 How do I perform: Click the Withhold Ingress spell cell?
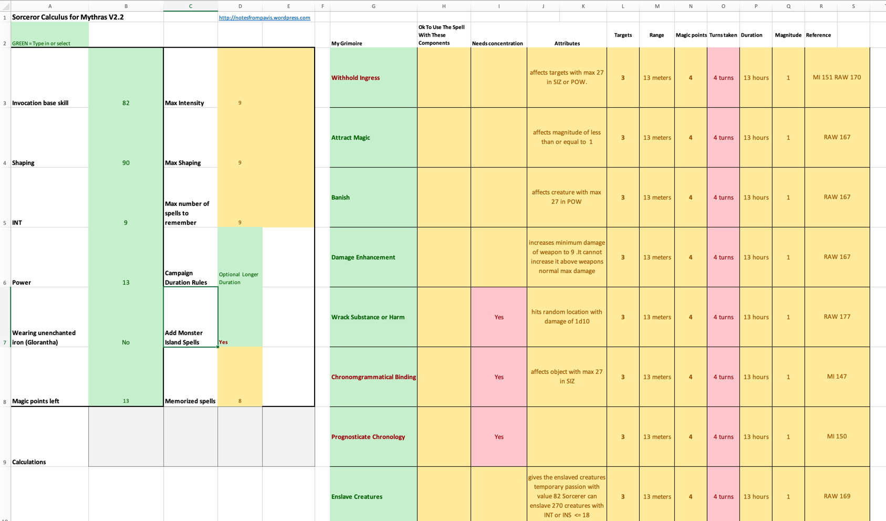click(x=373, y=78)
